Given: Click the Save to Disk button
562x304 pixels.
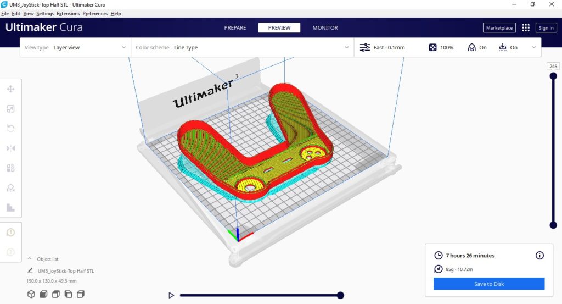Looking at the screenshot, I should tap(489, 284).
